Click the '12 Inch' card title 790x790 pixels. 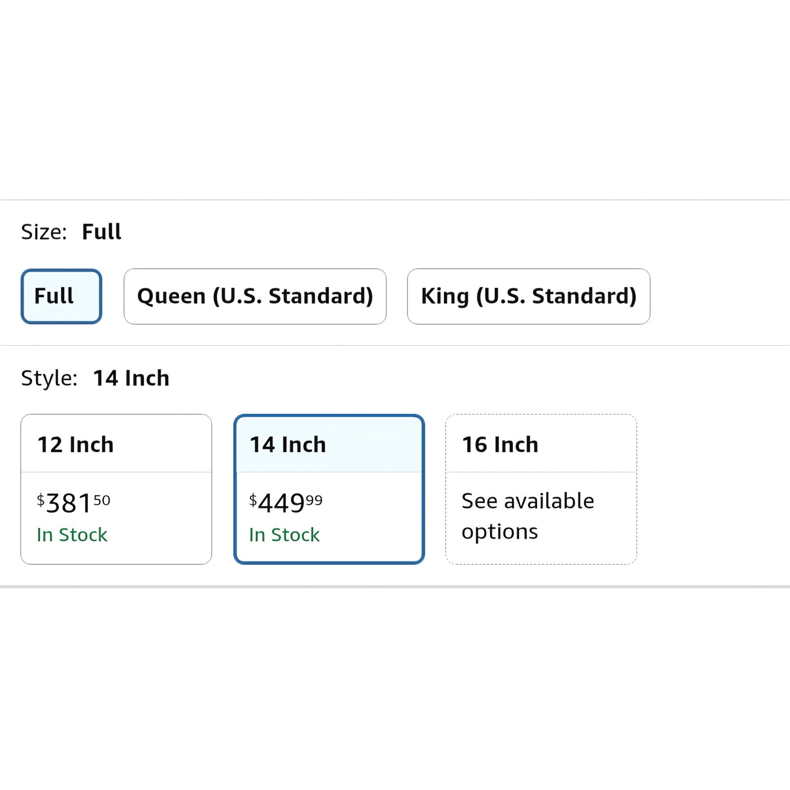click(76, 444)
